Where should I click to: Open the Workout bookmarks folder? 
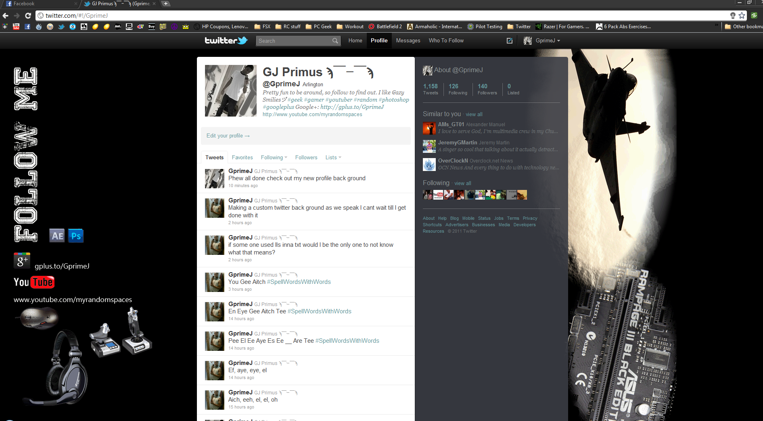[350, 27]
